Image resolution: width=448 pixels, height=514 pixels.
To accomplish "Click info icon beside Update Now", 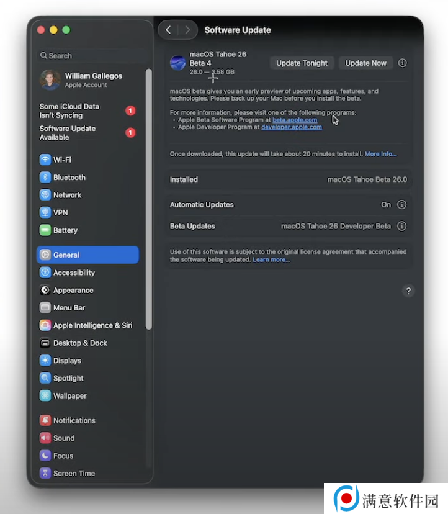I will pyautogui.click(x=403, y=63).
